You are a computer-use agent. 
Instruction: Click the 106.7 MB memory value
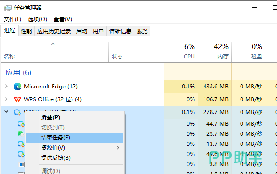tap(216, 99)
